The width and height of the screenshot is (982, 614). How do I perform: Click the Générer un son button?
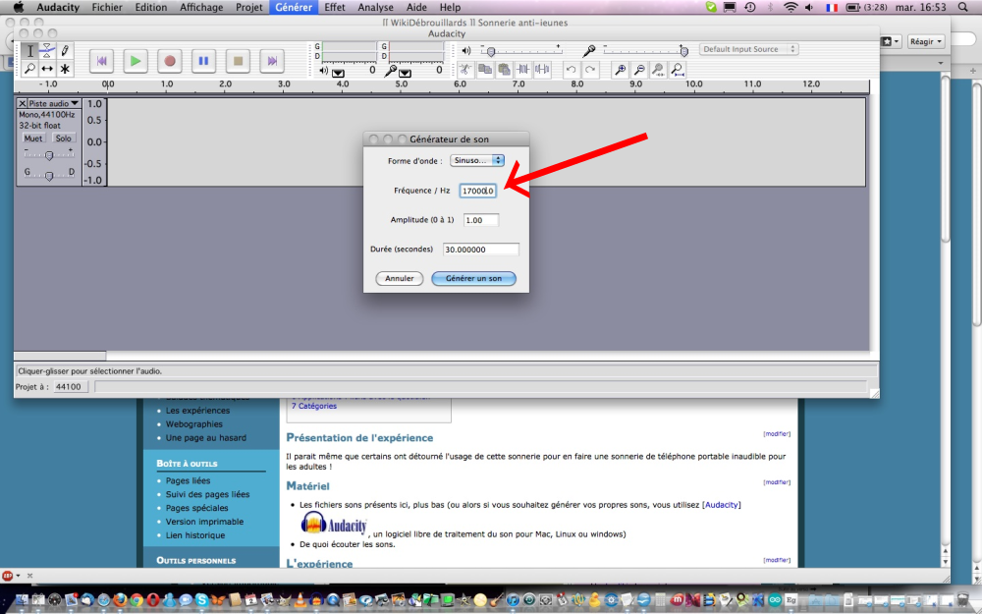click(473, 278)
